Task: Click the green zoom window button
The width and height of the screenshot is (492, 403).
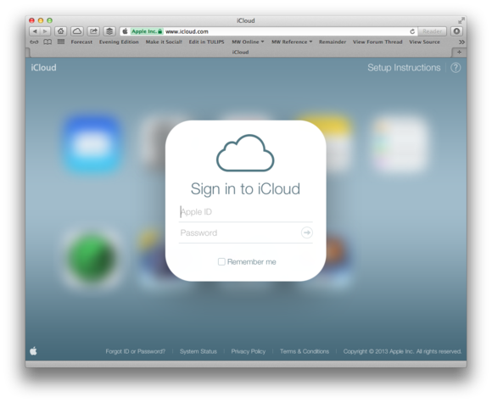Action: click(49, 20)
